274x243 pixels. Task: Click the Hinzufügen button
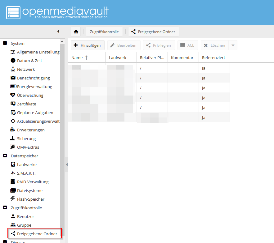click(x=88, y=45)
